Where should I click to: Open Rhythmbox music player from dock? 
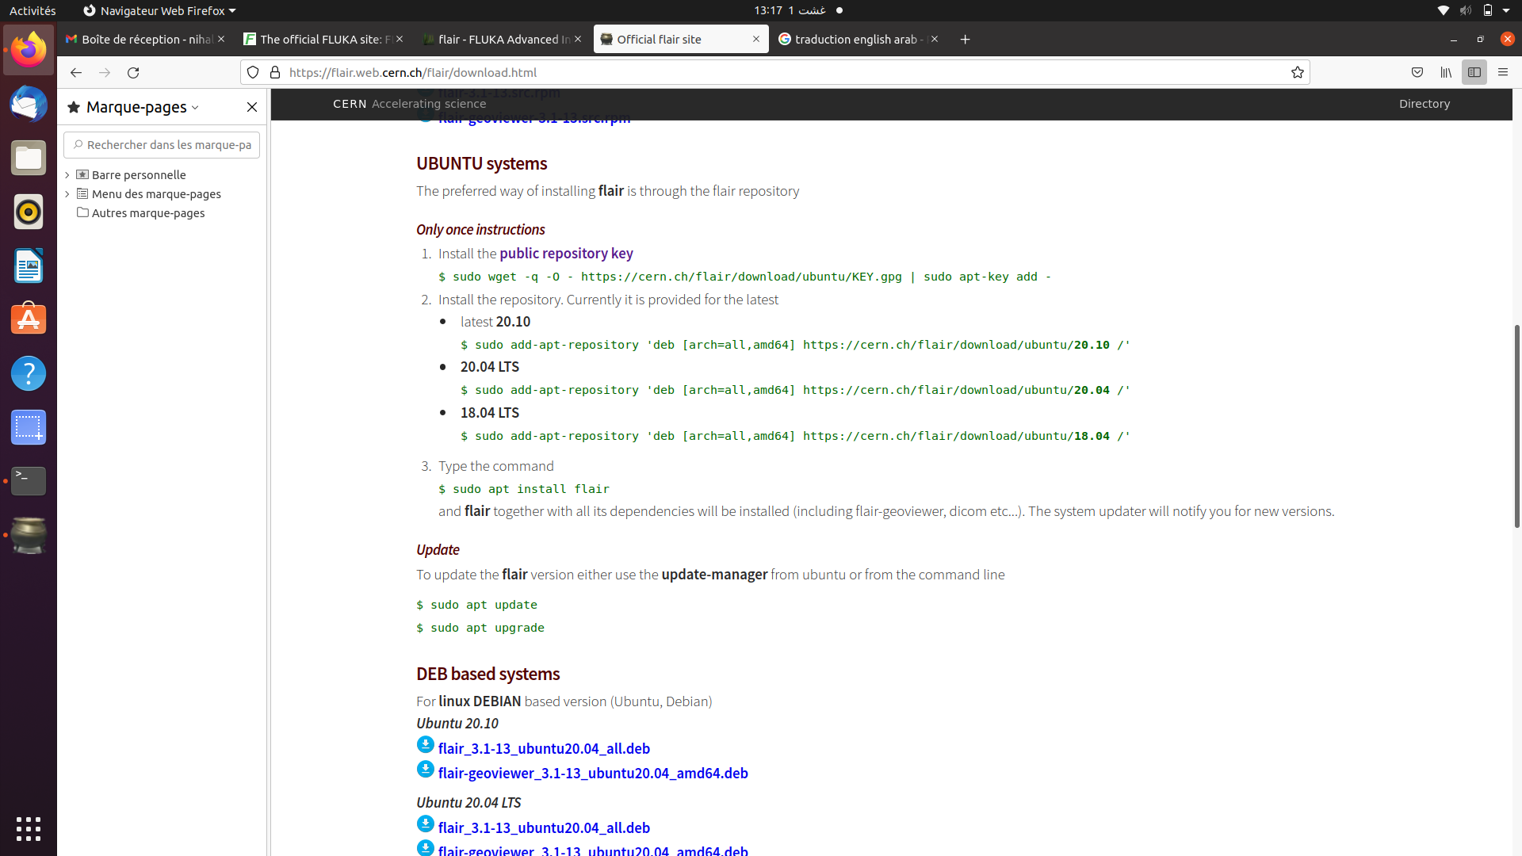pos(29,212)
